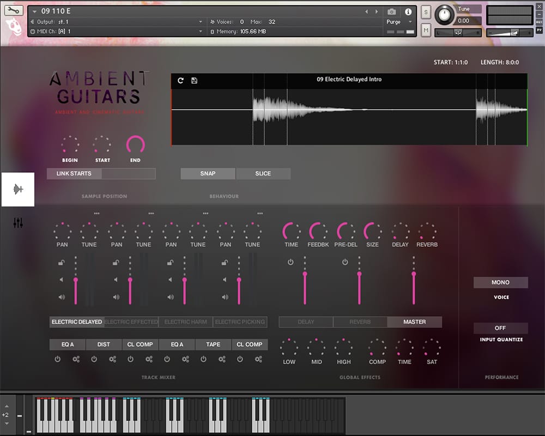Select the waveform page icon in sidebar
The image size is (545, 436).
point(18,189)
